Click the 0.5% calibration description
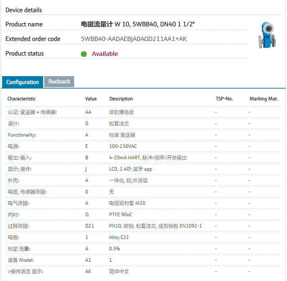Screen dimensions: 287x281 click(x=114, y=249)
